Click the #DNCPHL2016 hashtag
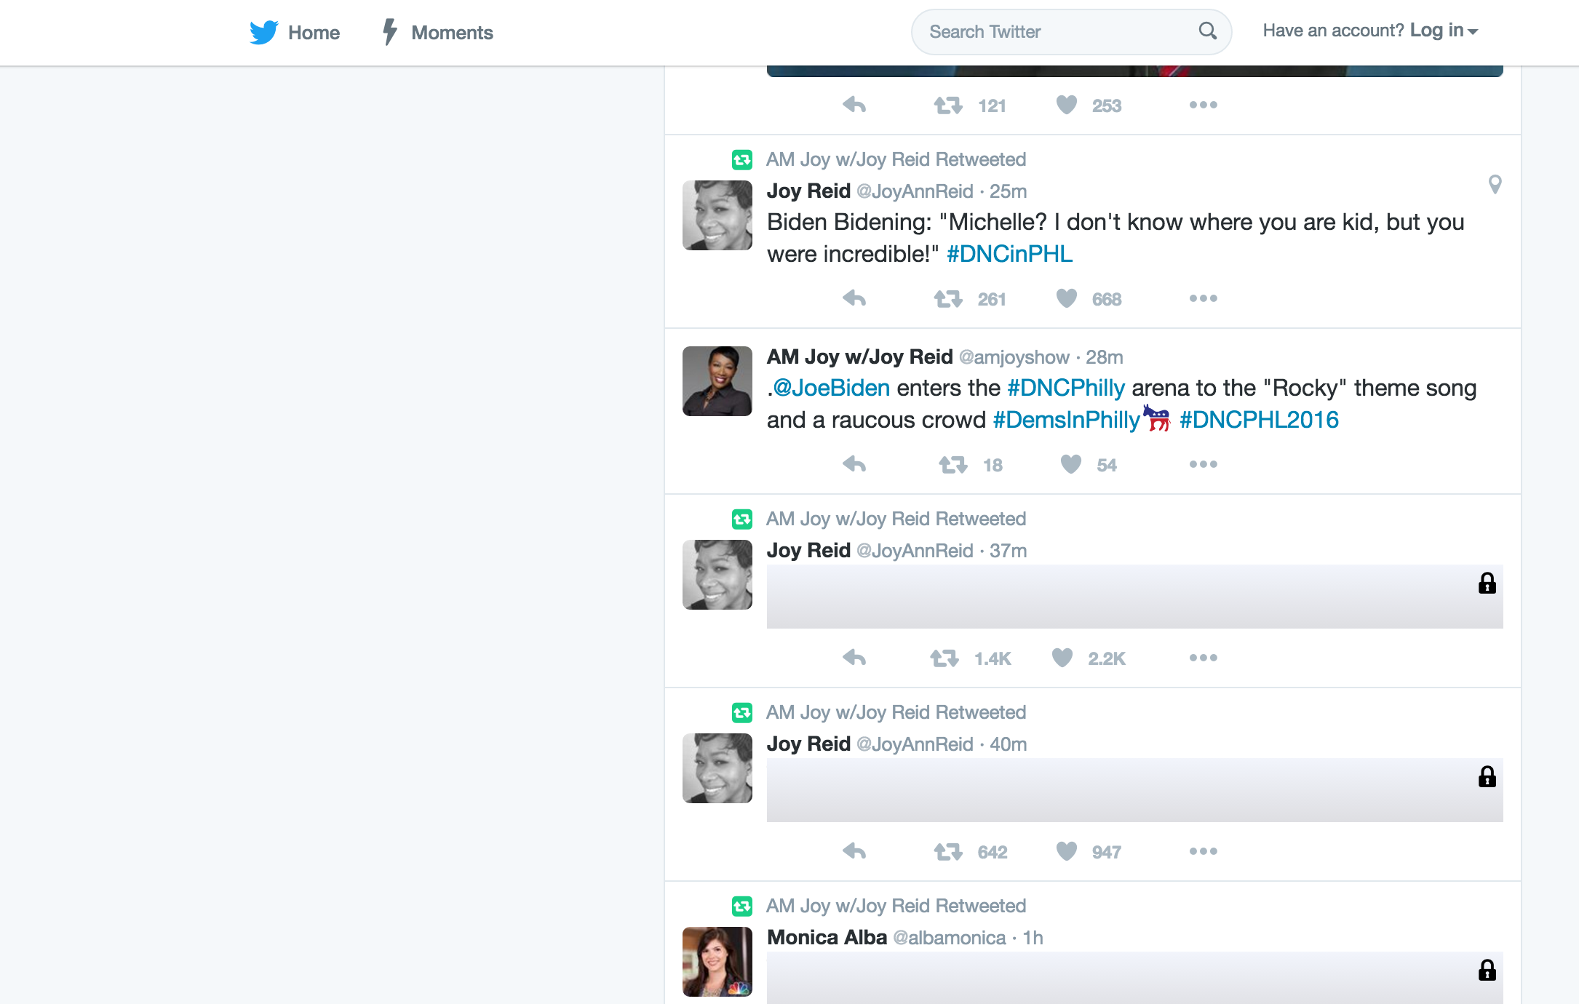The image size is (1579, 1004). pos(1259,420)
